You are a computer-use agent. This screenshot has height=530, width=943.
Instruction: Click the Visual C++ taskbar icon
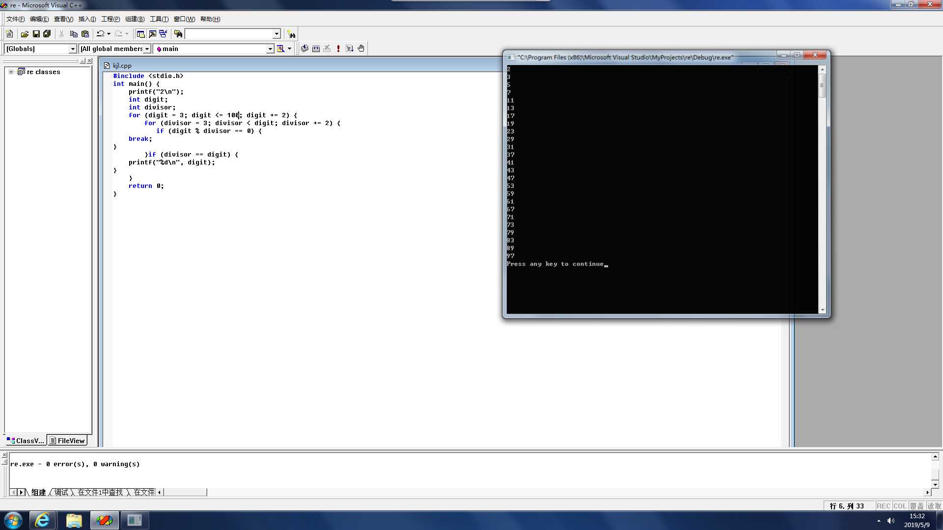[104, 520]
